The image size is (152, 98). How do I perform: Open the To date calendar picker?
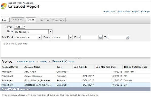click(128, 38)
